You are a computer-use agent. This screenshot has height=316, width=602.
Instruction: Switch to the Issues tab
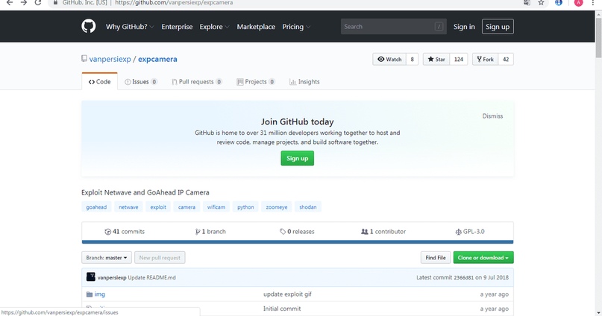pyautogui.click(x=140, y=82)
